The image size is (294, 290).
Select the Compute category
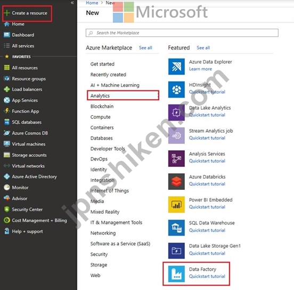[x=100, y=117]
